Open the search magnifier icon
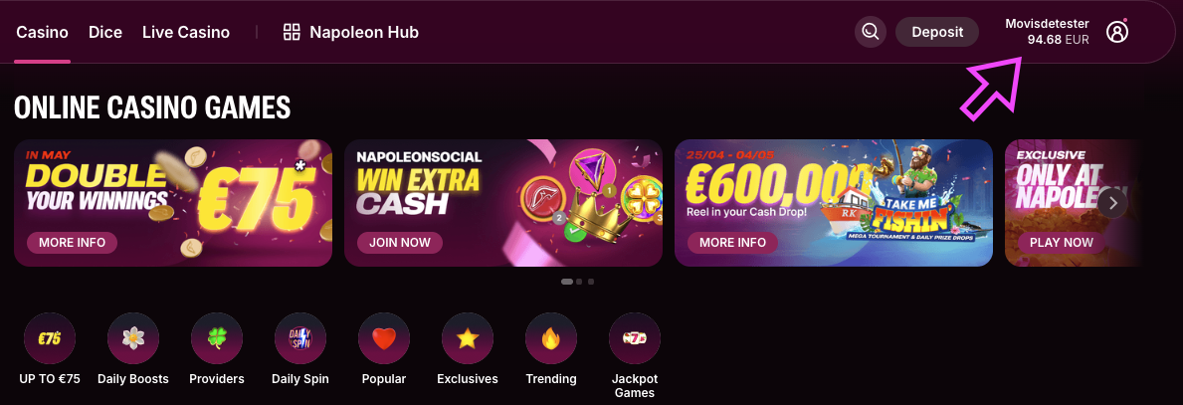1183x405 pixels. [x=870, y=33]
